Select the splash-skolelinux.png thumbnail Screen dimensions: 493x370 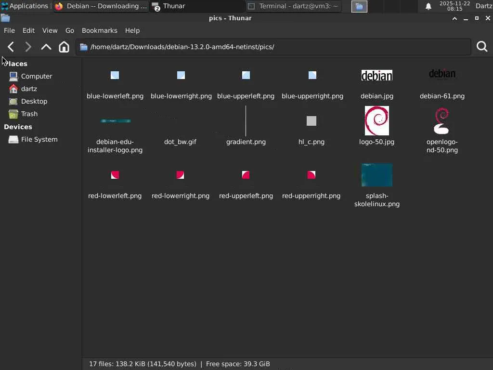pos(376,175)
